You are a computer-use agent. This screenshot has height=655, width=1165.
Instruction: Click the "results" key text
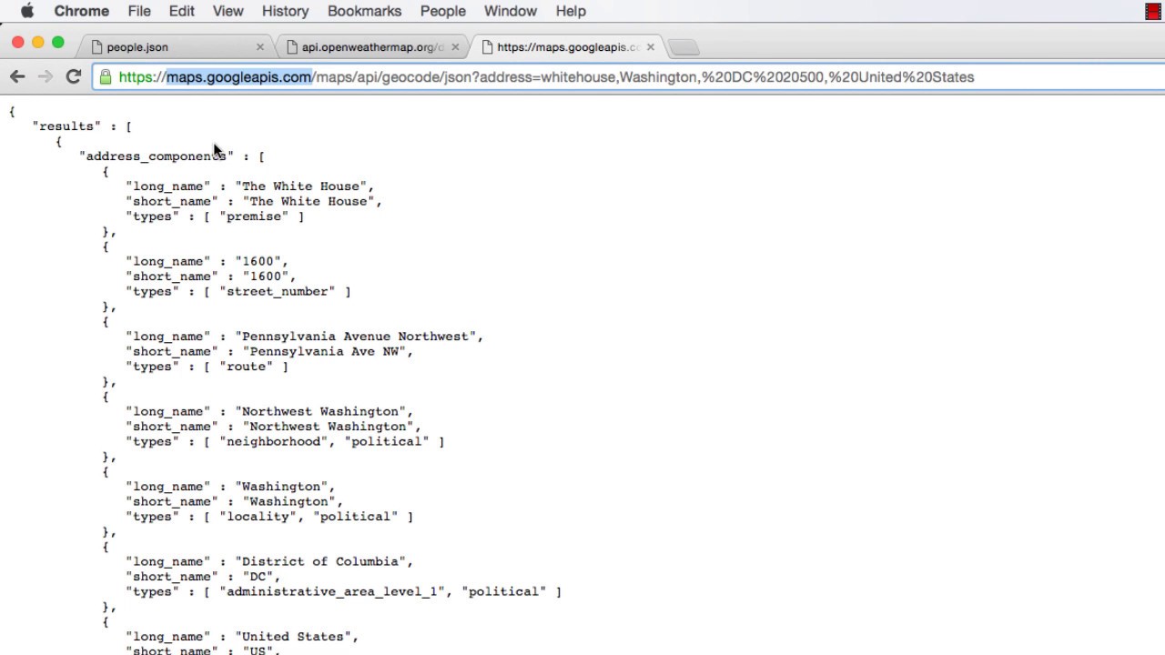click(66, 126)
